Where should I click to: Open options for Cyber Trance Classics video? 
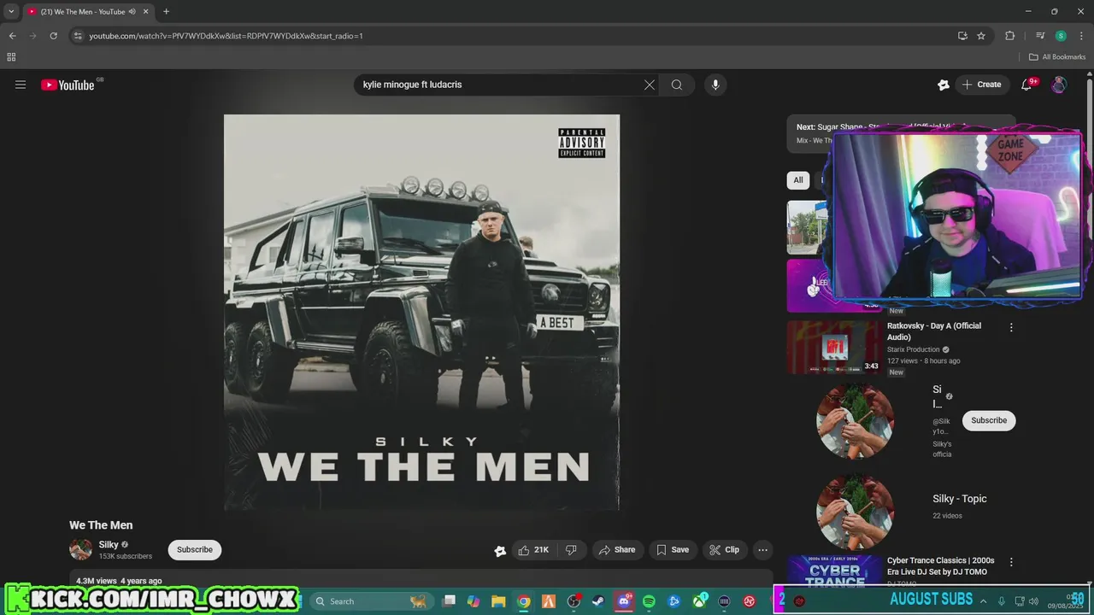[1011, 562]
